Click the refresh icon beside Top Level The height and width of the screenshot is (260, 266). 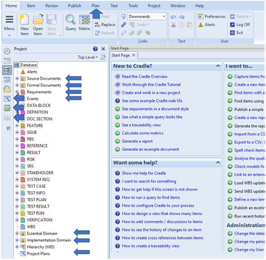click(103, 57)
